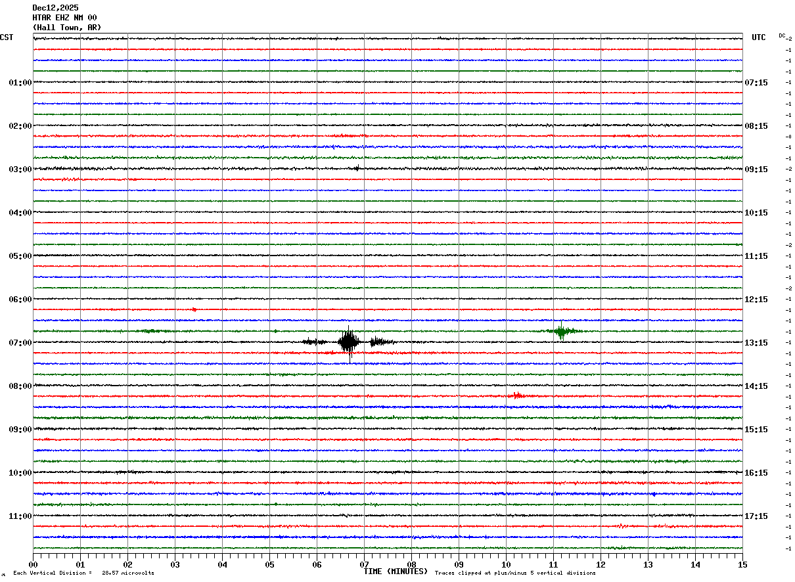Click the TIME (MINUTES) axis title
795x582 pixels.
[x=396, y=571]
